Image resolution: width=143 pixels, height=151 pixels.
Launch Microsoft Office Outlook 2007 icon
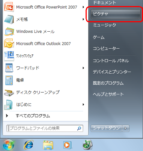coord(9,43)
